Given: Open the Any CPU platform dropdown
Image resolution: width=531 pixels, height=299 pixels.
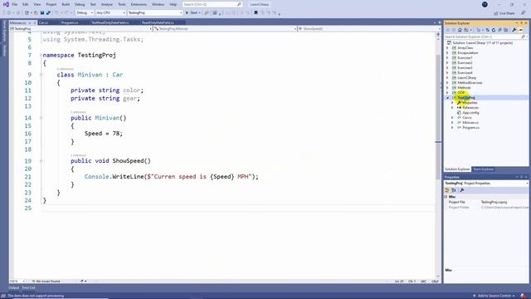Looking at the screenshot, I should (110, 13).
